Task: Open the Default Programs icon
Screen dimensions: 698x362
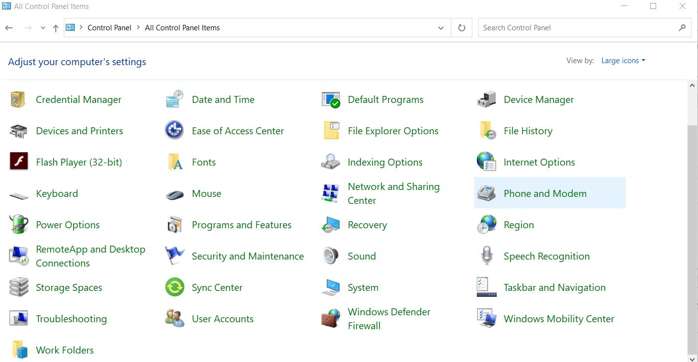Action: point(330,99)
